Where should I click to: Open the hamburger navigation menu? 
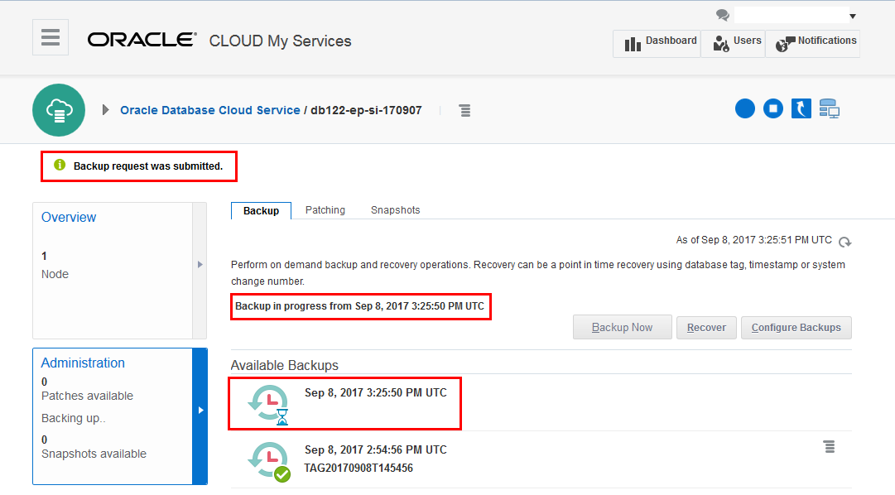[x=51, y=37]
